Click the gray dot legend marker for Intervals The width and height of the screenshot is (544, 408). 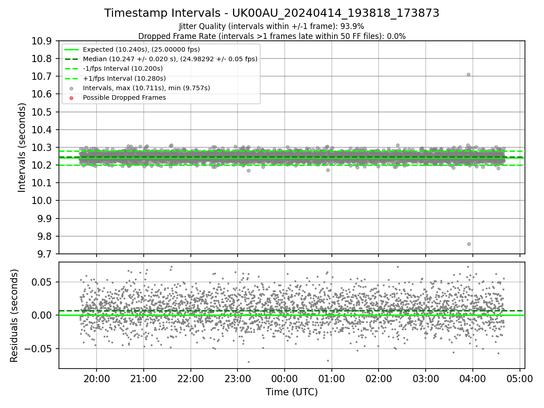click(71, 88)
